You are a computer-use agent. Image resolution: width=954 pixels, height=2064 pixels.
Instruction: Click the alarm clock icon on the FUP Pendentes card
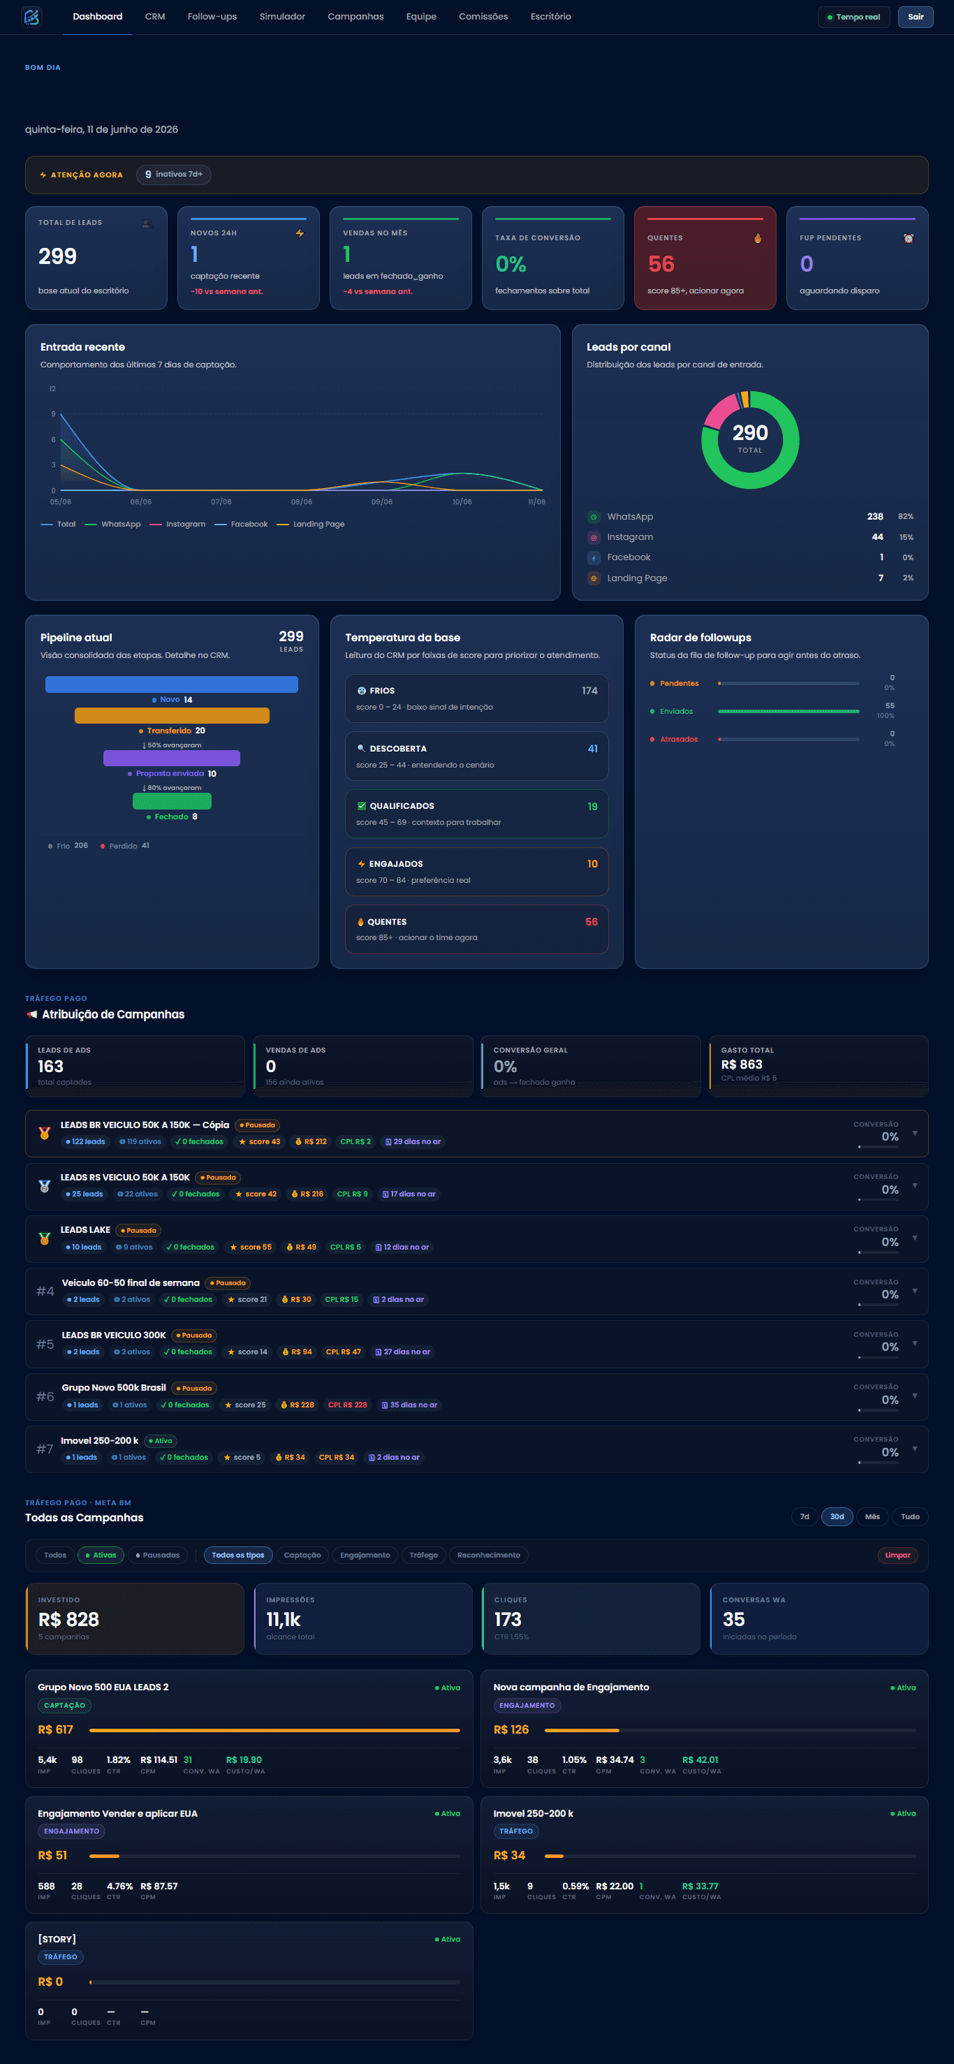pos(909,238)
